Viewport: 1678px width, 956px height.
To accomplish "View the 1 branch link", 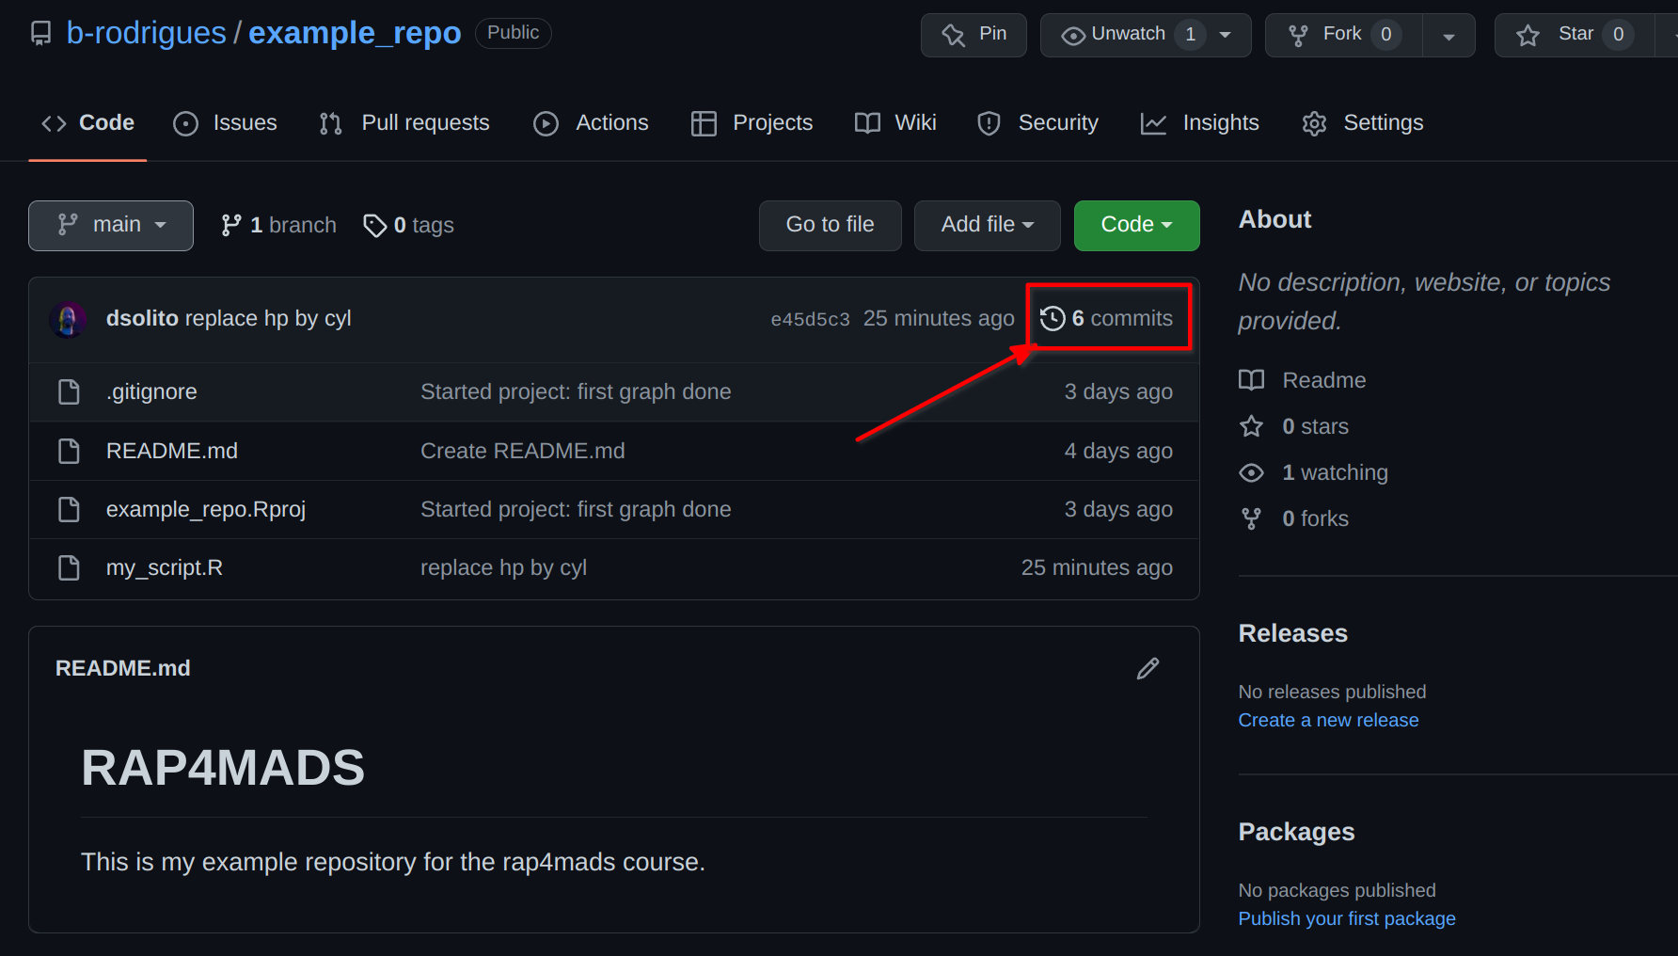I will 278,226.
